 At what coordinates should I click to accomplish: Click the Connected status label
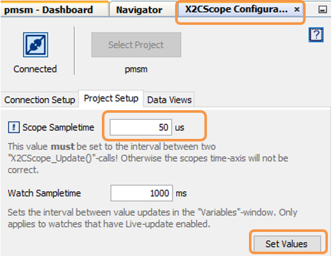(35, 69)
